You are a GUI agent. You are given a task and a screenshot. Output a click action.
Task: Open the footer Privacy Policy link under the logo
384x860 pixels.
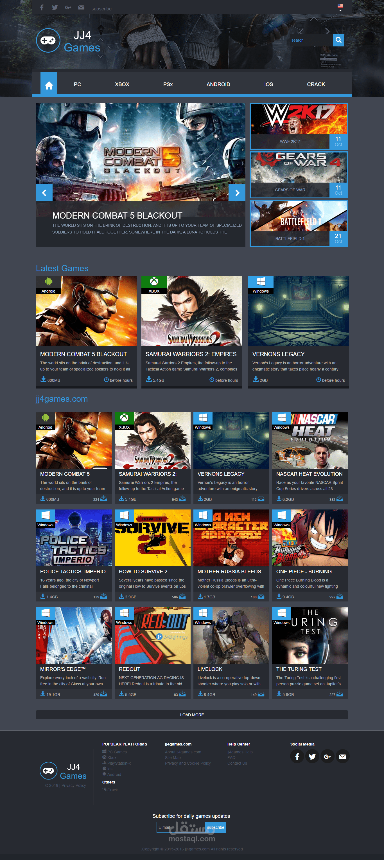point(74,785)
